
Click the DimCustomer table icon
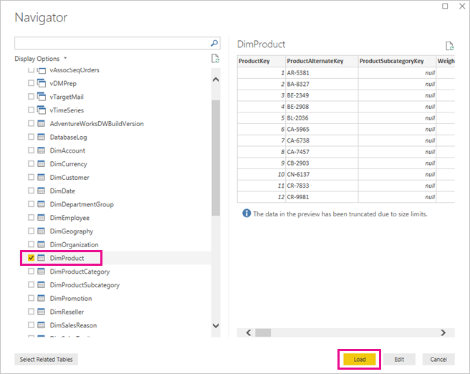point(41,177)
